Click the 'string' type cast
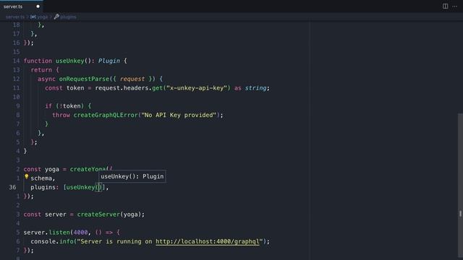The width and height of the screenshot is (463, 260). 255,88
